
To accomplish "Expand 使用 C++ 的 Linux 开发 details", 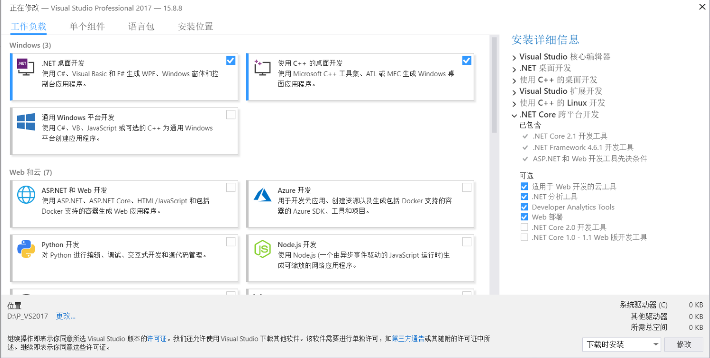I will coord(514,104).
